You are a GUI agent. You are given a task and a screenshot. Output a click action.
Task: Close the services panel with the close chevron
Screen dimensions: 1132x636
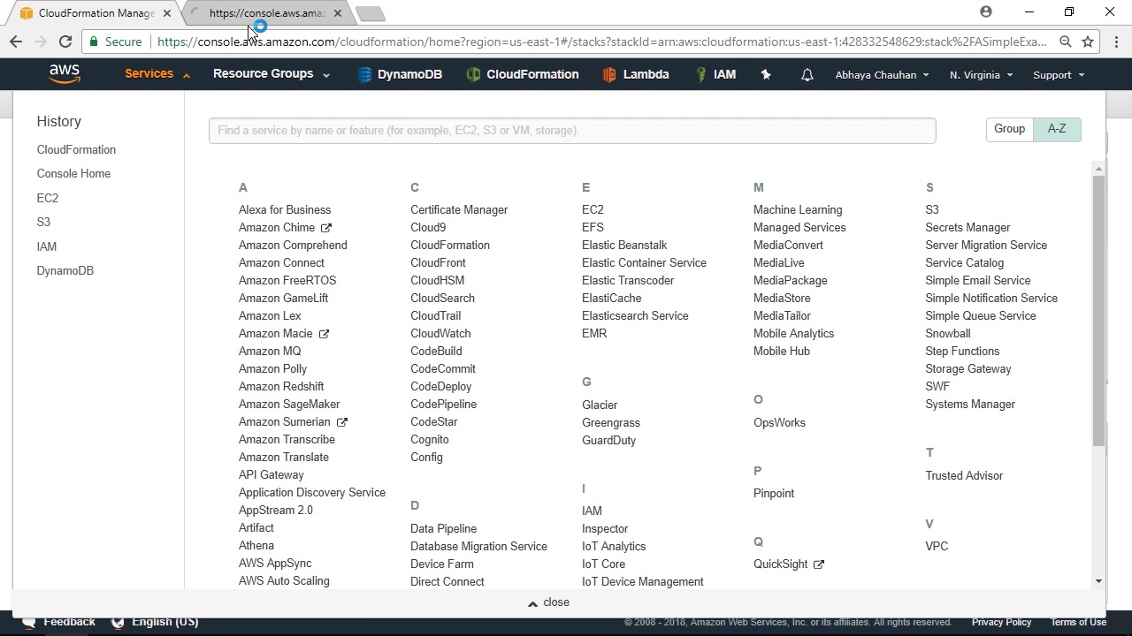tap(548, 602)
